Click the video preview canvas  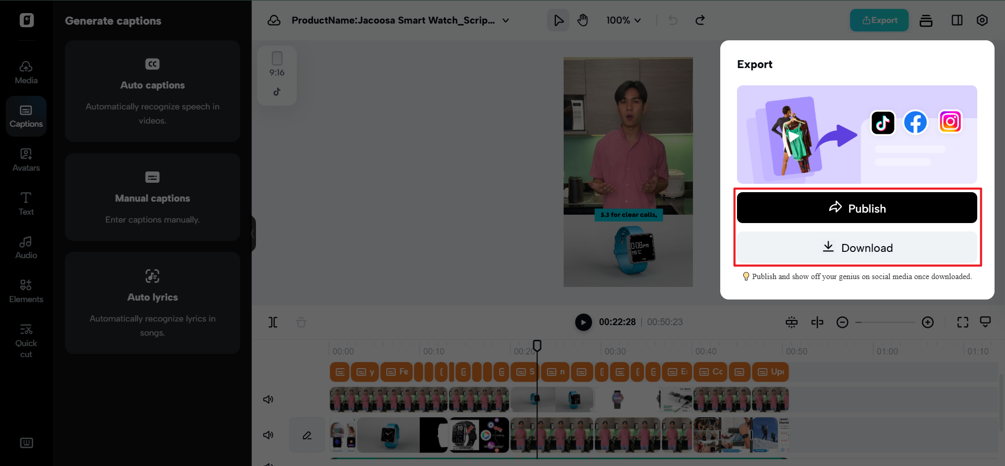pyautogui.click(x=628, y=172)
